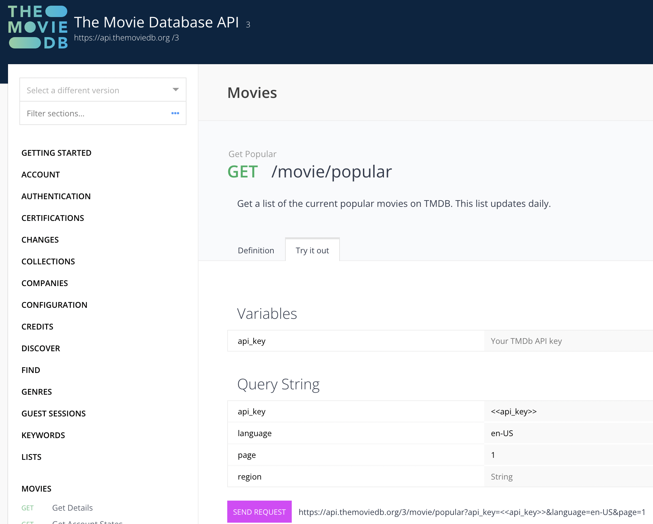Click the generated request URL text
The width and height of the screenshot is (653, 524).
[472, 512]
